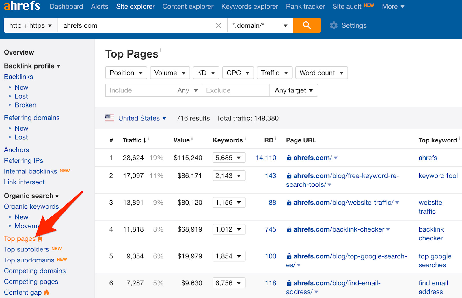The image size is (462, 298).
Task: Open the KD filter dropdown
Action: (x=206, y=73)
